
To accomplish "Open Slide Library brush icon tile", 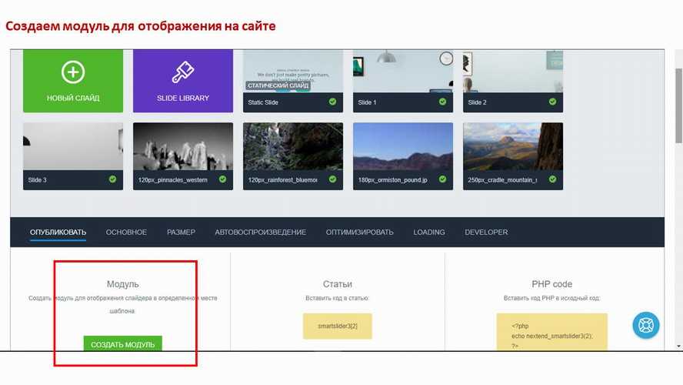I will [183, 72].
